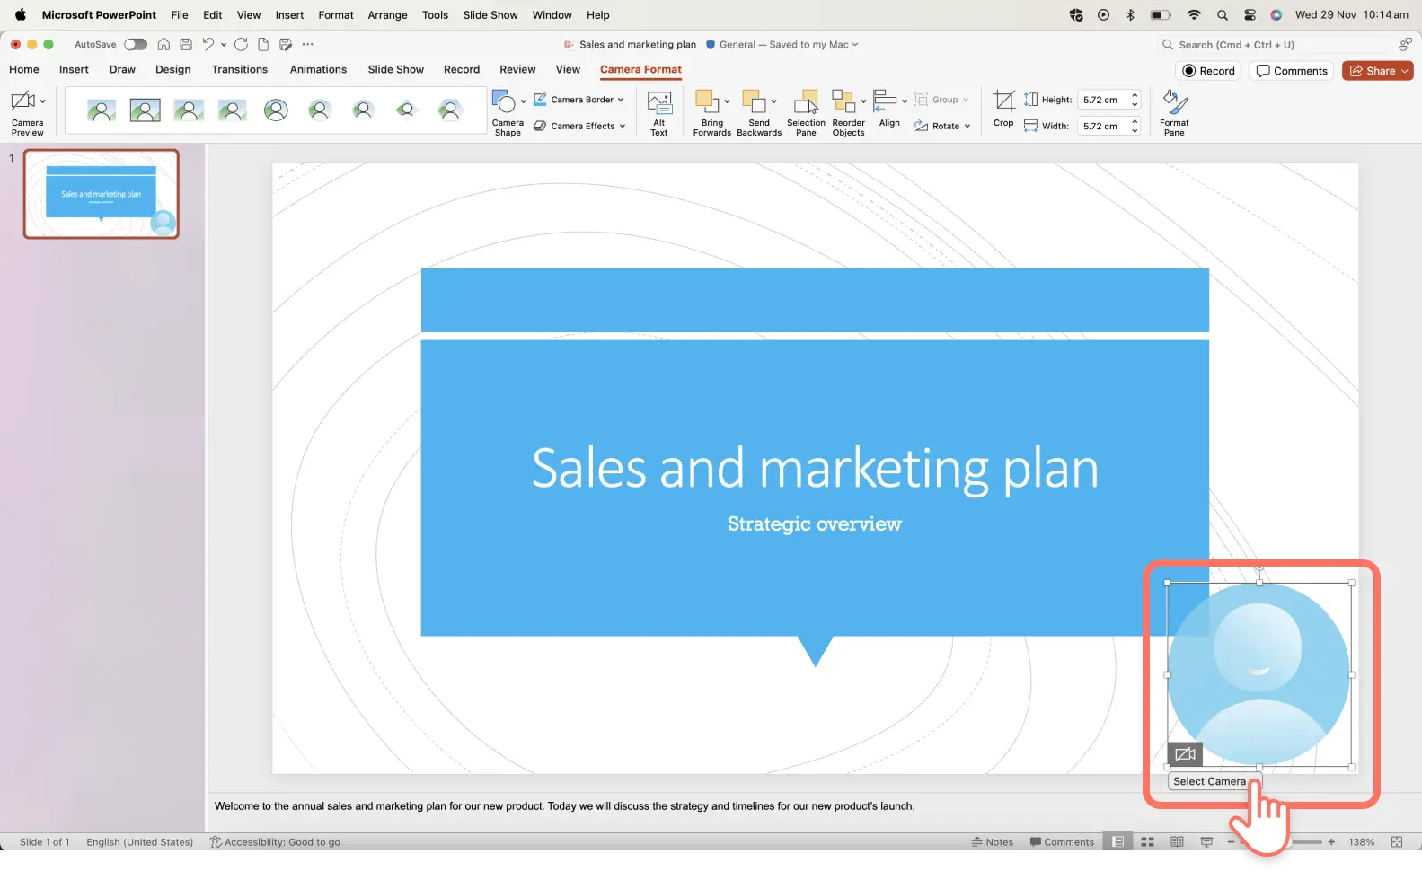The width and height of the screenshot is (1422, 871).
Task: Click the Reorder Objects icon
Action: (843, 101)
